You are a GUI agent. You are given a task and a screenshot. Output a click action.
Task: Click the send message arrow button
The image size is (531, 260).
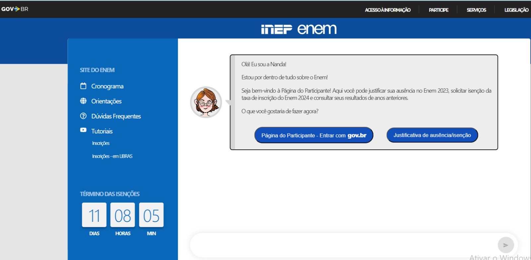506,245
